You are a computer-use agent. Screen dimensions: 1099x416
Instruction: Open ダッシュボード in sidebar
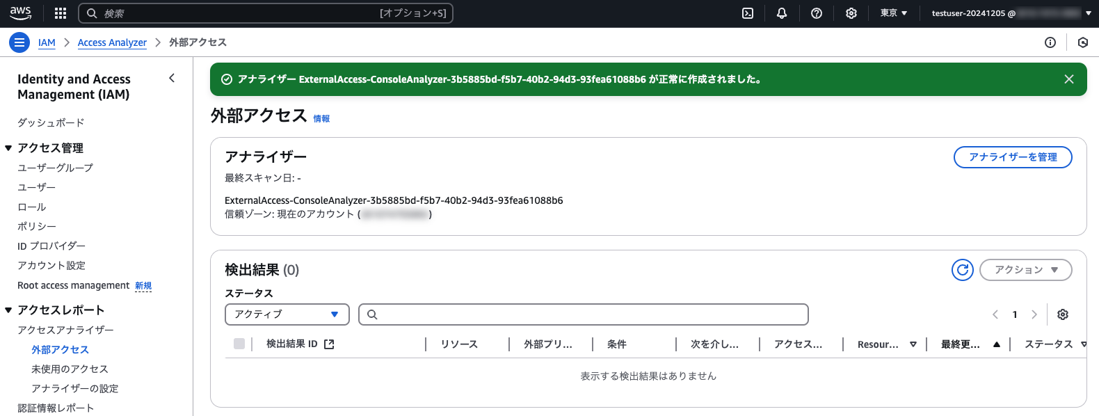coord(51,122)
